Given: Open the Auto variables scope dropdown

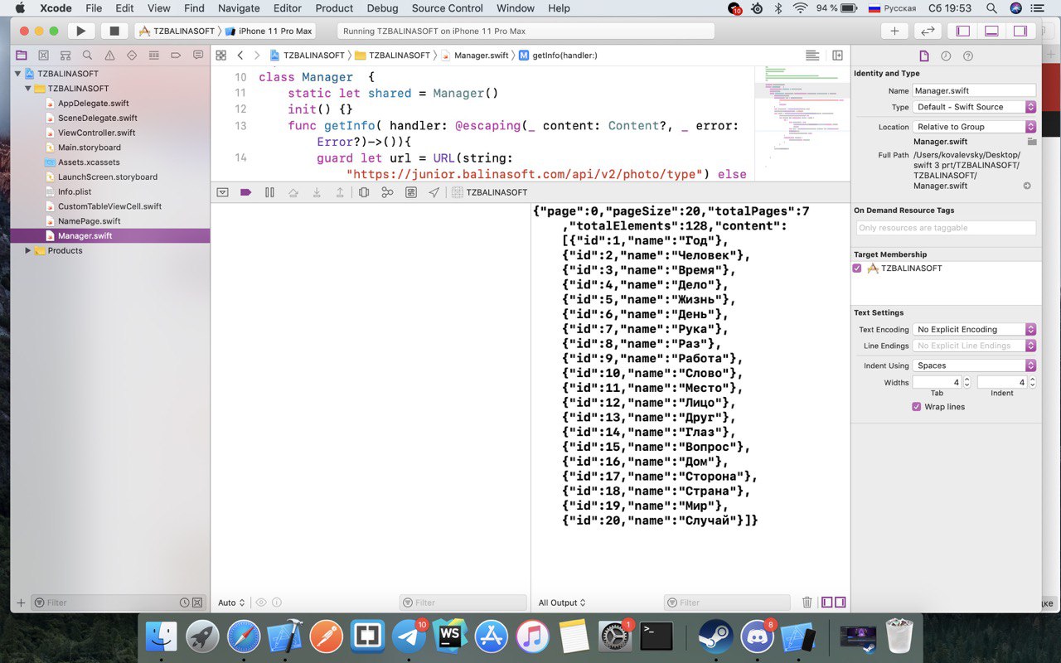Looking at the screenshot, I should pos(231,603).
